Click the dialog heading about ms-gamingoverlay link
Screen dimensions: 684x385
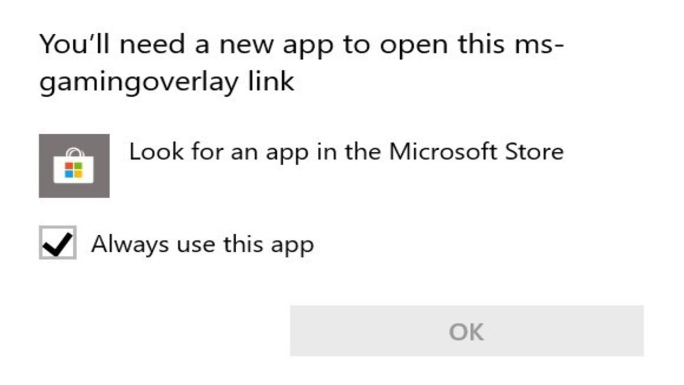click(302, 63)
